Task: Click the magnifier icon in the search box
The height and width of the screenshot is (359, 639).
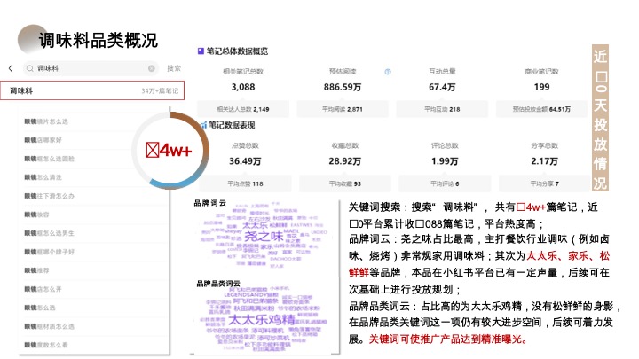Action: point(30,68)
